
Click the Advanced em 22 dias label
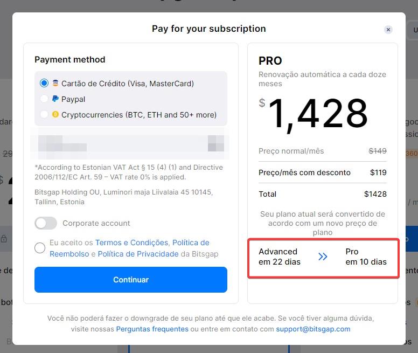(x=279, y=257)
